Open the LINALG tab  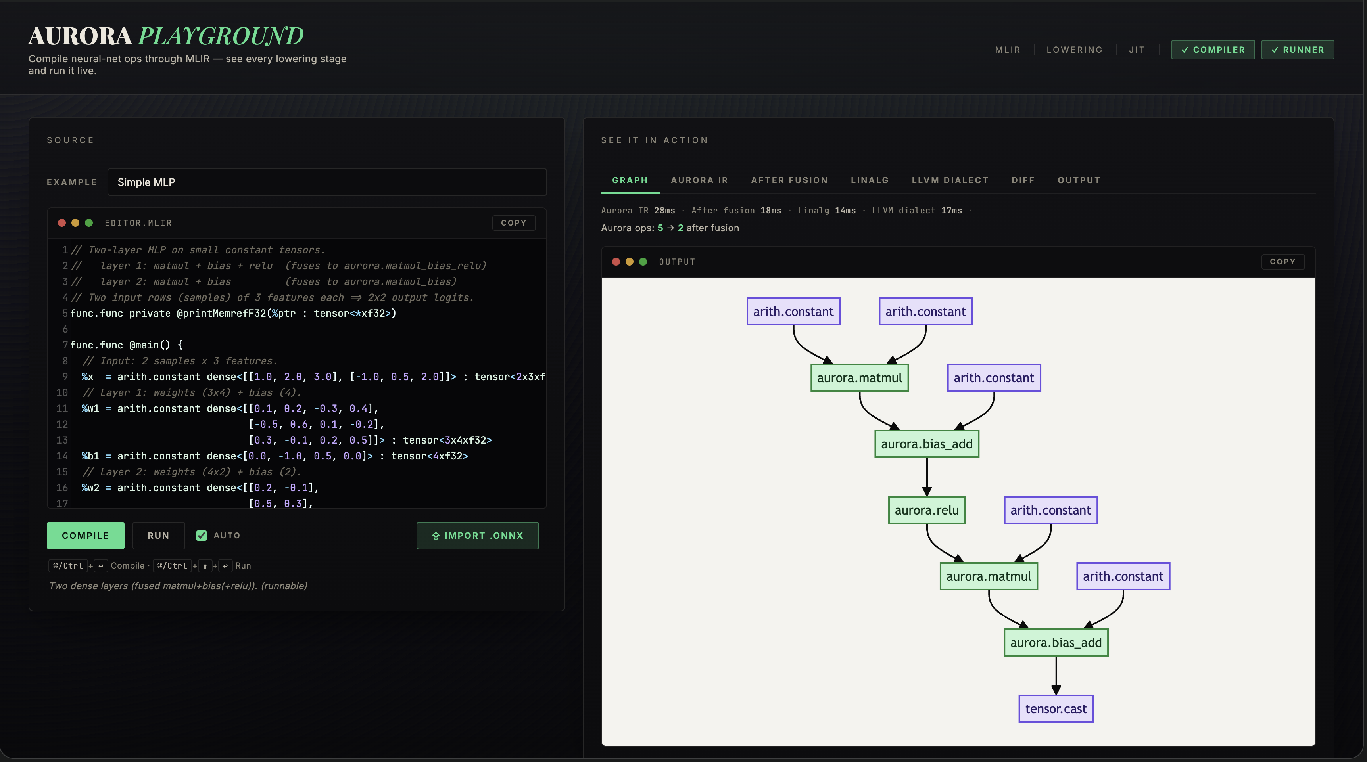[x=870, y=180]
